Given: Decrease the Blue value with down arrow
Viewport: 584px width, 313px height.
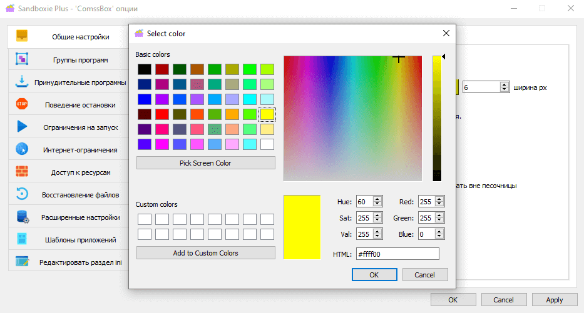Looking at the screenshot, I should pos(440,236).
